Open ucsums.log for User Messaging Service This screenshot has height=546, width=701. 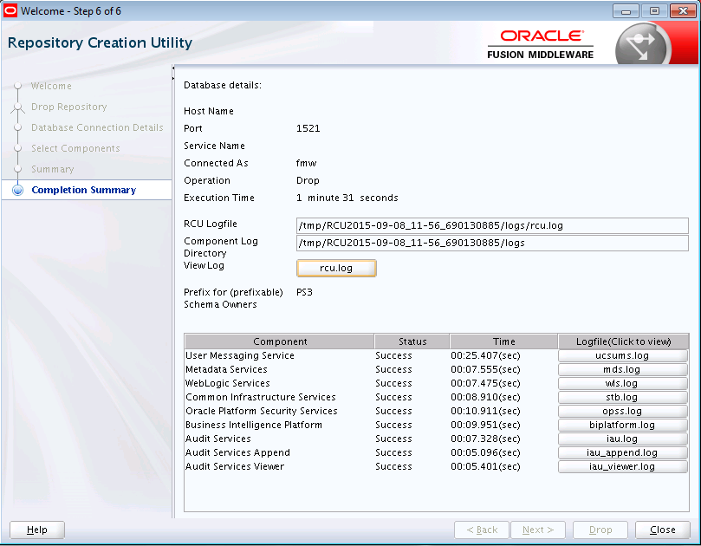point(622,355)
